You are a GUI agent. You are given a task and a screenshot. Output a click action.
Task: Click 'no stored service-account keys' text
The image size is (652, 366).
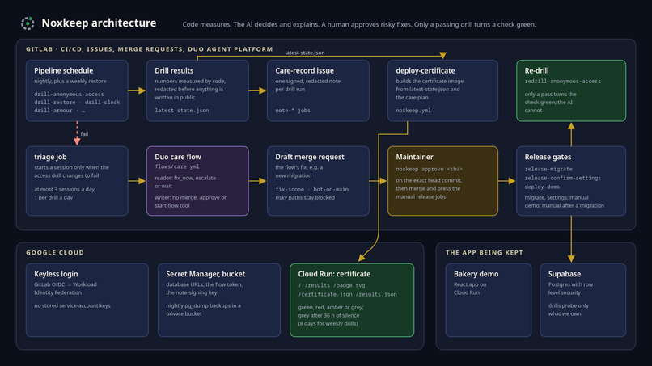[x=72, y=305]
